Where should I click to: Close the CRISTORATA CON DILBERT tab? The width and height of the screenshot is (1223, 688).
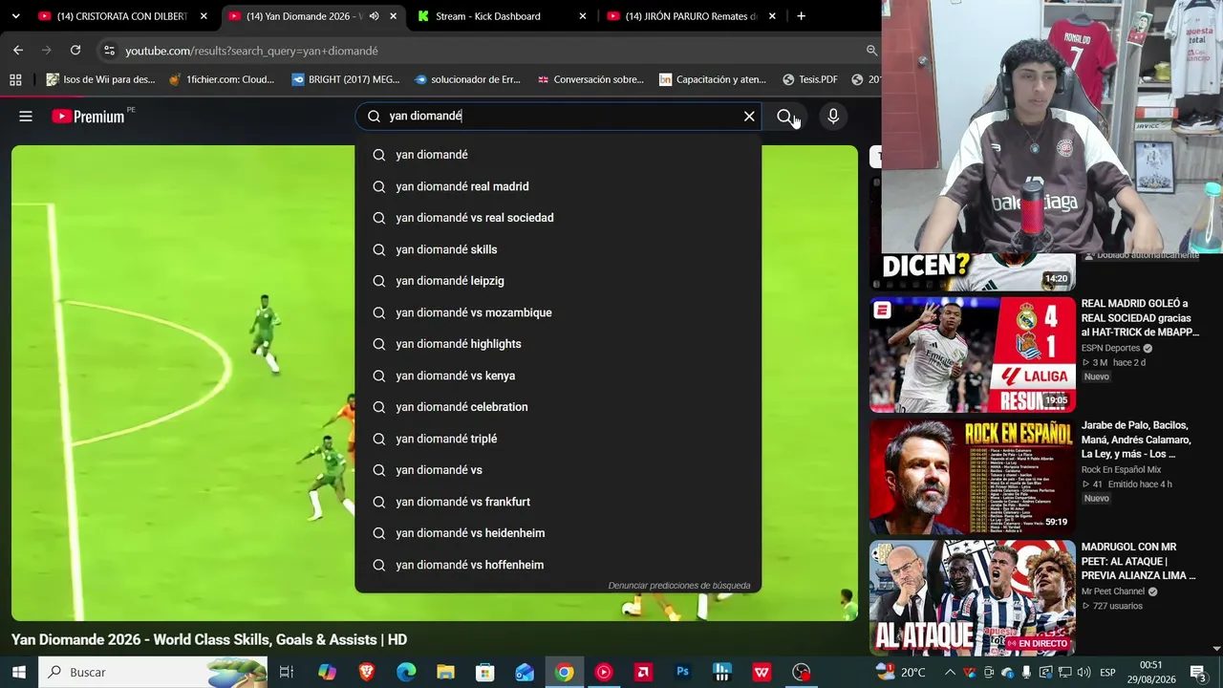[x=204, y=16]
